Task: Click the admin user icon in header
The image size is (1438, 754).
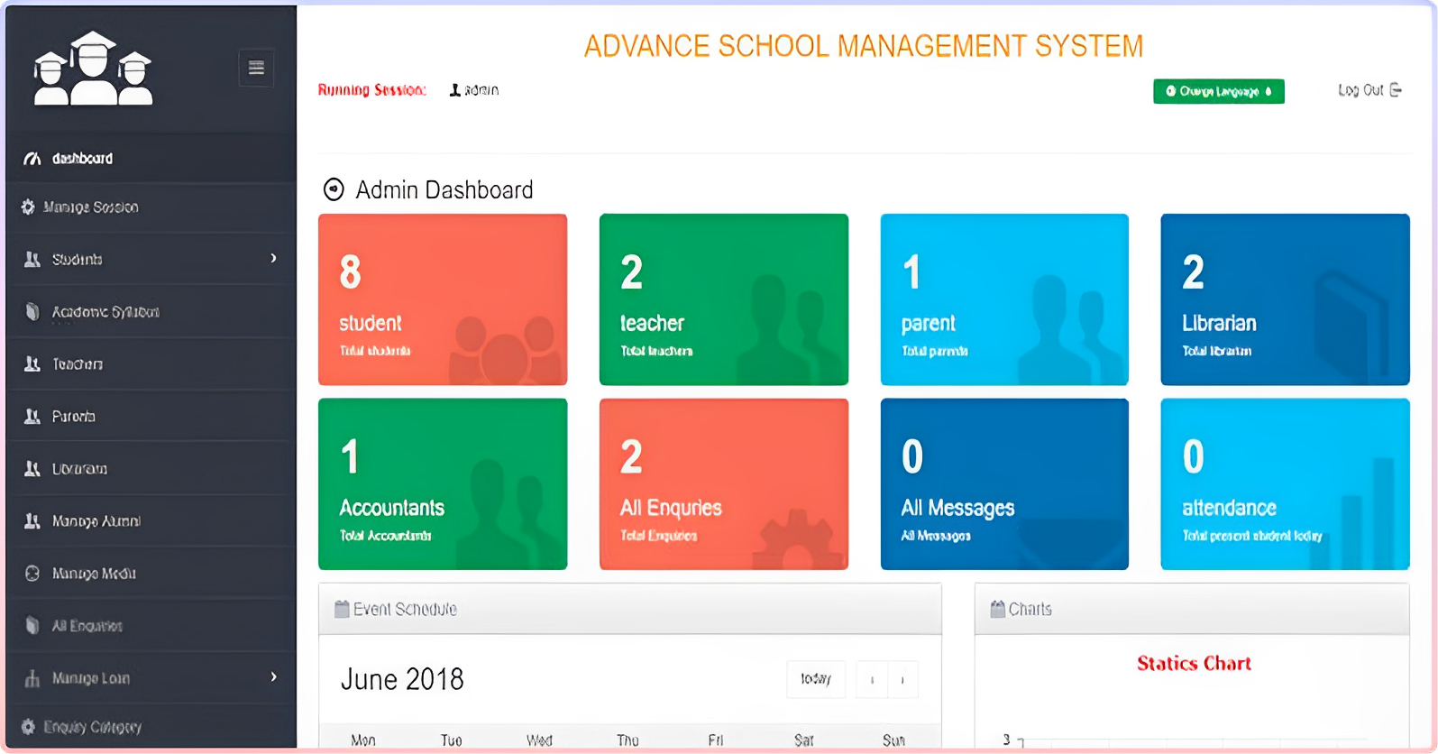Action: click(455, 90)
